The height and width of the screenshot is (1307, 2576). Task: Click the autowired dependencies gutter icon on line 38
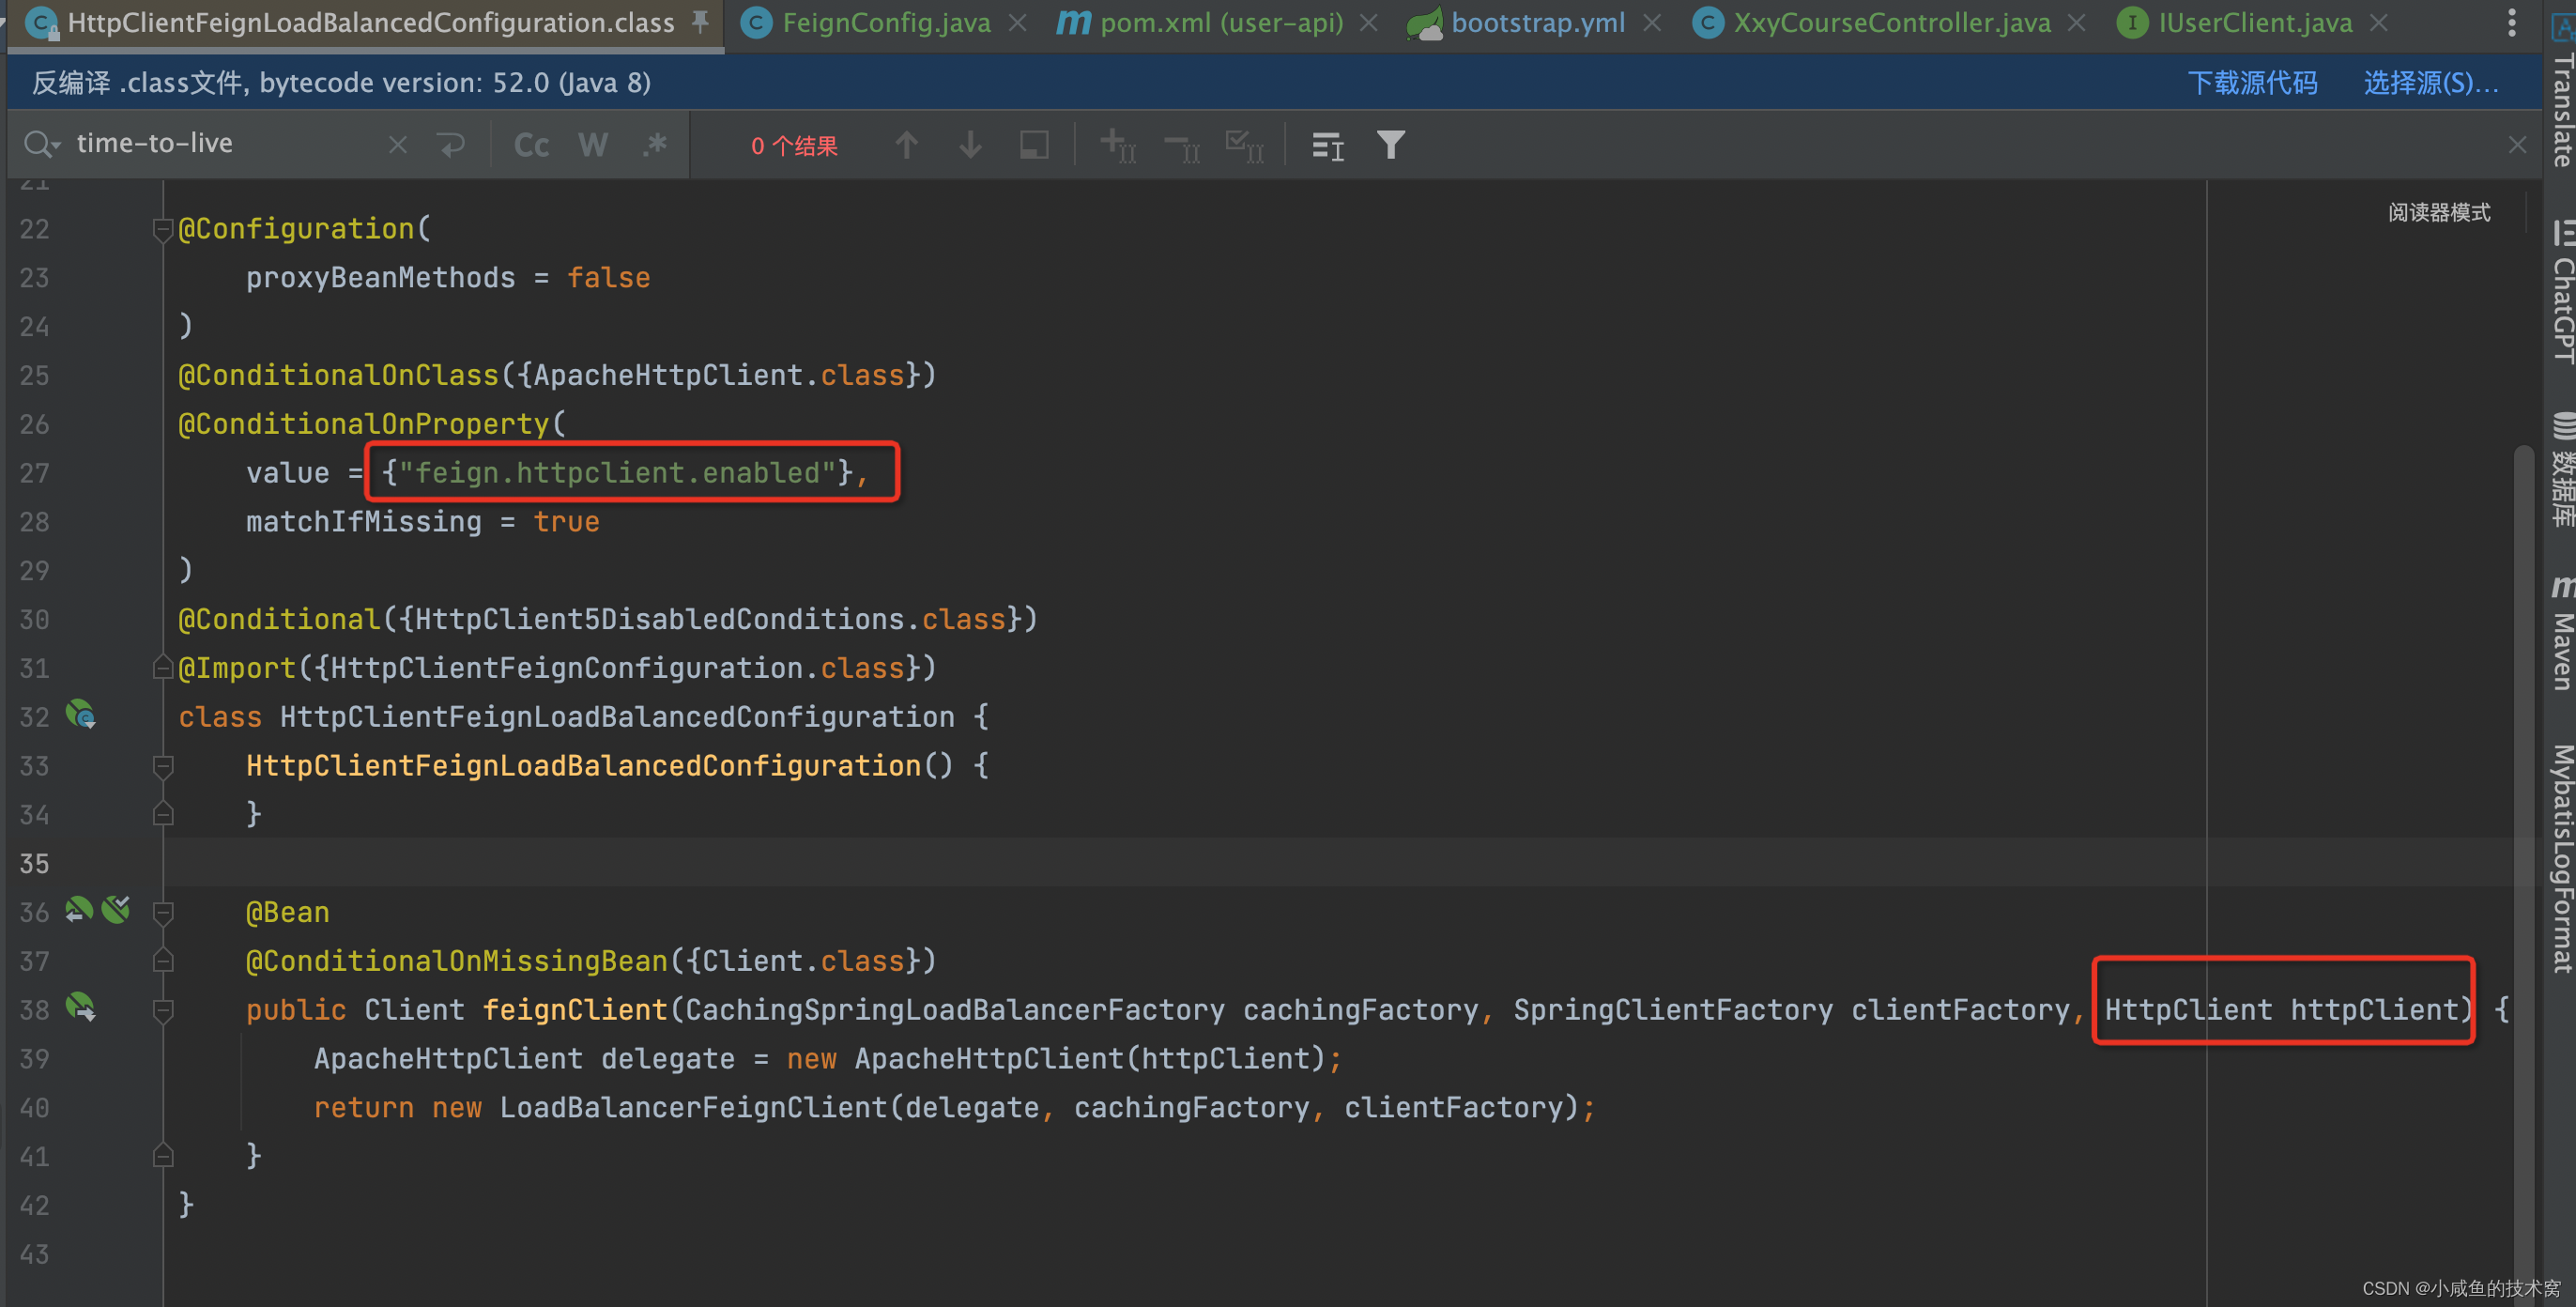point(80,1007)
